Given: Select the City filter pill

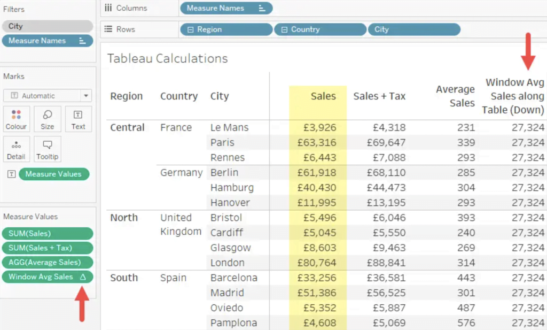Looking at the screenshot, I should coord(48,26).
